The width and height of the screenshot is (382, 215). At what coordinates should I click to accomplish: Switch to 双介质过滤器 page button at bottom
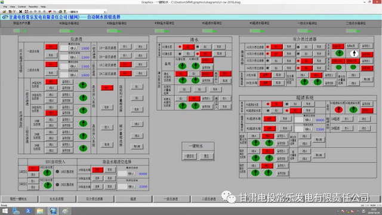tap(95, 199)
